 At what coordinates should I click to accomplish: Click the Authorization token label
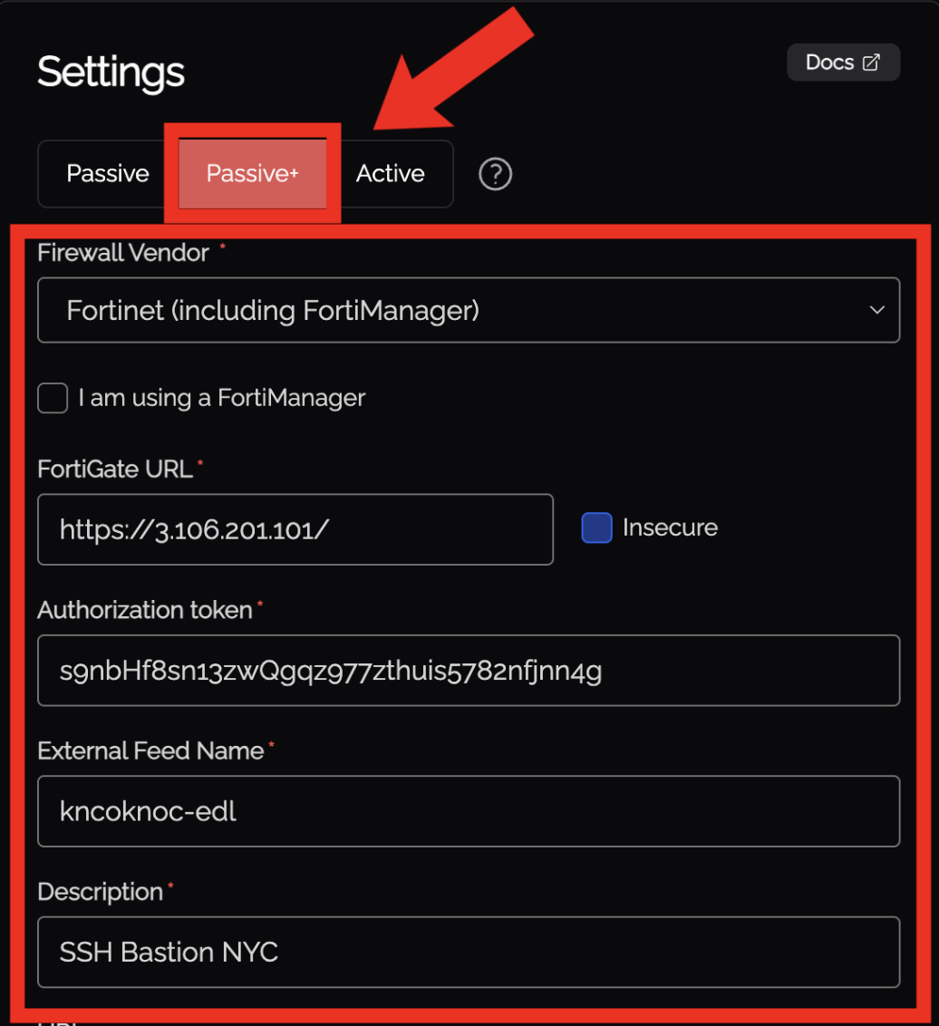[x=145, y=611]
